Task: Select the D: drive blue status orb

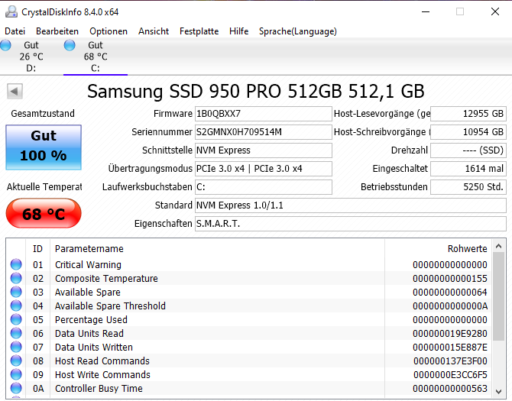Action: click(x=5, y=45)
